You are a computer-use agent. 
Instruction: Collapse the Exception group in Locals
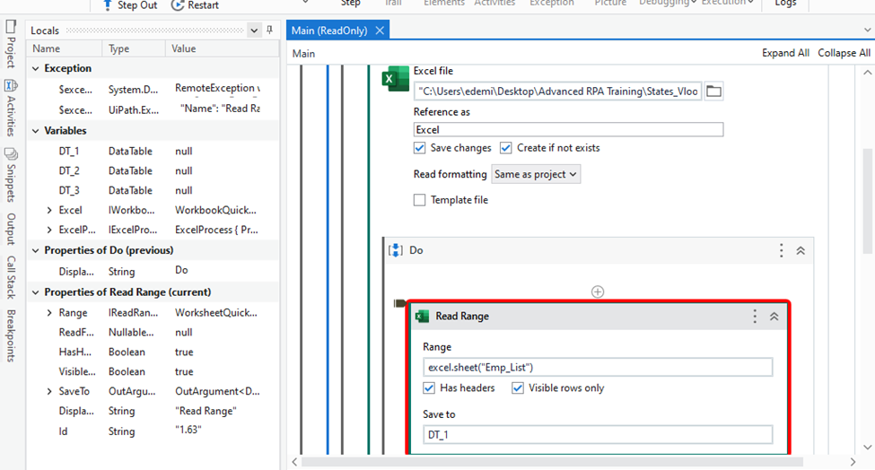36,68
